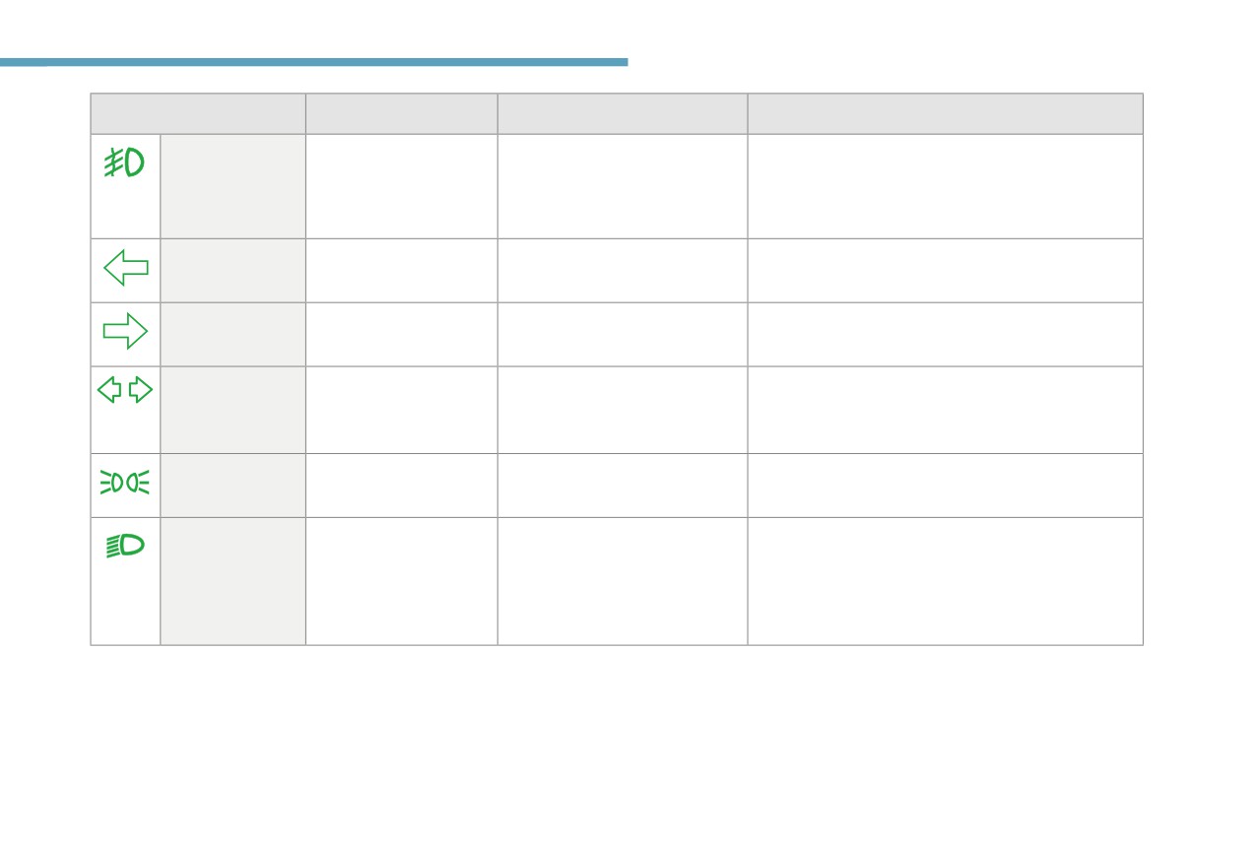Click the green front fog lamp icon
The height and width of the screenshot is (847, 1256).
pyautogui.click(x=125, y=163)
